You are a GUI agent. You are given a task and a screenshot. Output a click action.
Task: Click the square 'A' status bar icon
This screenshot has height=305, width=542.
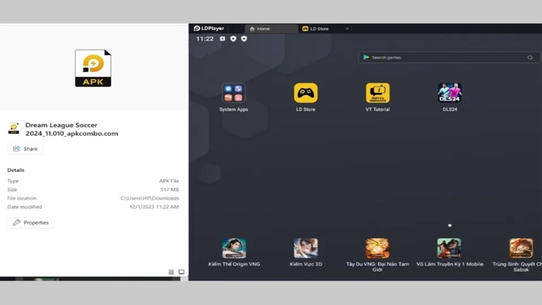tap(222, 39)
